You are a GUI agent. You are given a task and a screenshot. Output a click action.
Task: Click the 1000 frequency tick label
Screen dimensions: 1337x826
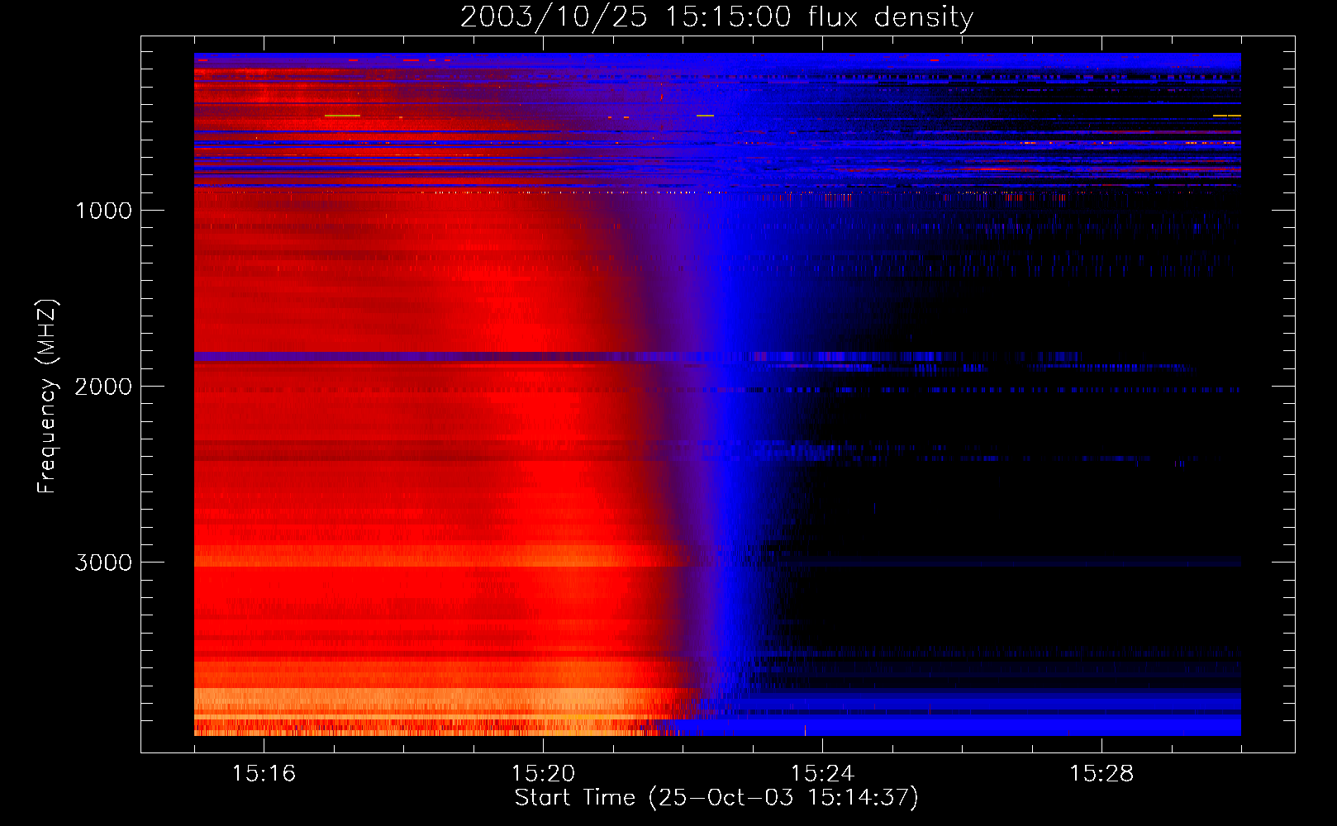pos(104,211)
